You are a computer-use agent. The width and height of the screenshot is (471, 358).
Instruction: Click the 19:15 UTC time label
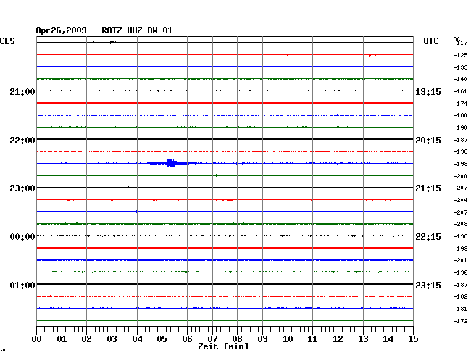(x=428, y=92)
